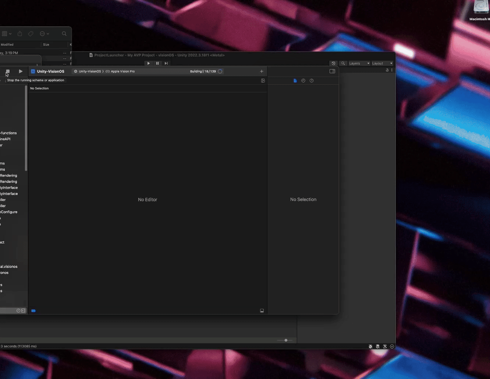Open the File inspector tab
Viewport: 490px width, 379px height.
click(x=295, y=81)
